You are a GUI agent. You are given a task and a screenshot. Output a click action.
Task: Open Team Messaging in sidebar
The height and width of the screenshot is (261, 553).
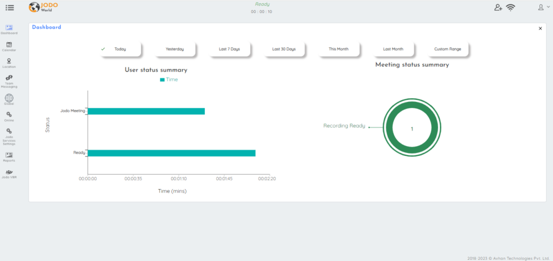click(9, 81)
